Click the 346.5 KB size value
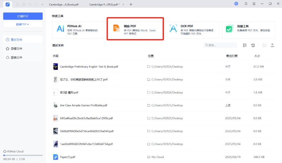The width and height of the screenshot is (282, 163). [x=259, y=157]
